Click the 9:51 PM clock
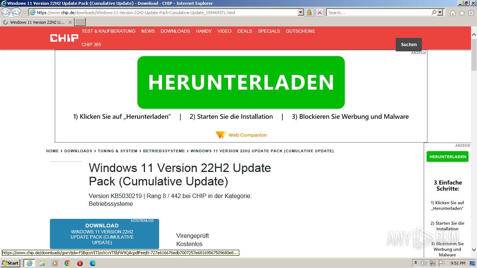Viewport: 477px width, 268px height. pyautogui.click(x=458, y=263)
